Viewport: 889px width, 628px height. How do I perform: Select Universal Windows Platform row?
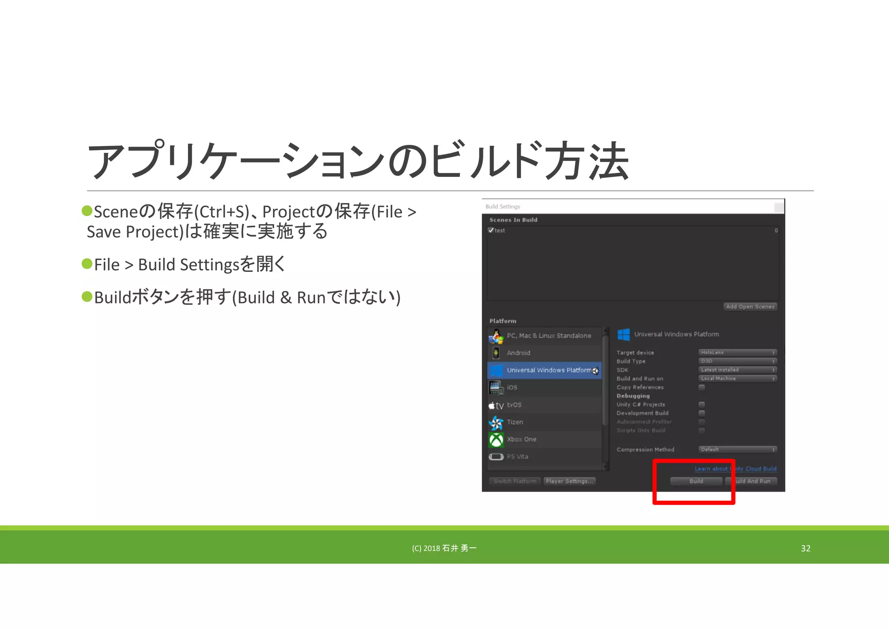pos(544,370)
